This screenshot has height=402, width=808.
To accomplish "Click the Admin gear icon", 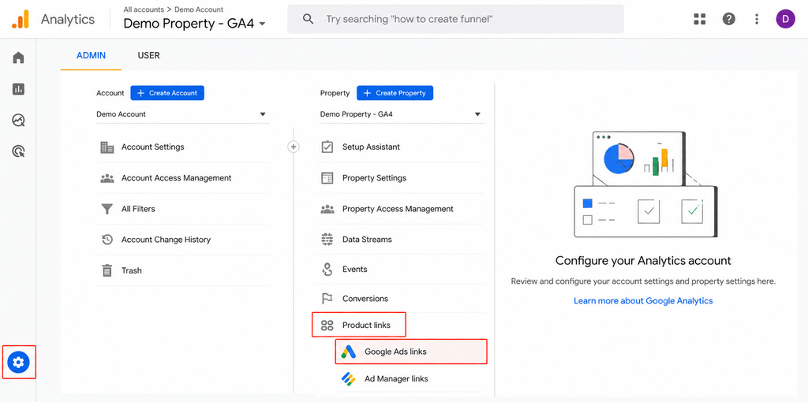I will tap(19, 363).
